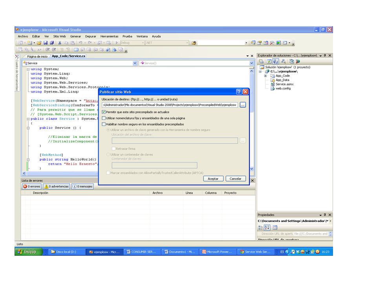Open Propiedades object selector dropdown

331,221
